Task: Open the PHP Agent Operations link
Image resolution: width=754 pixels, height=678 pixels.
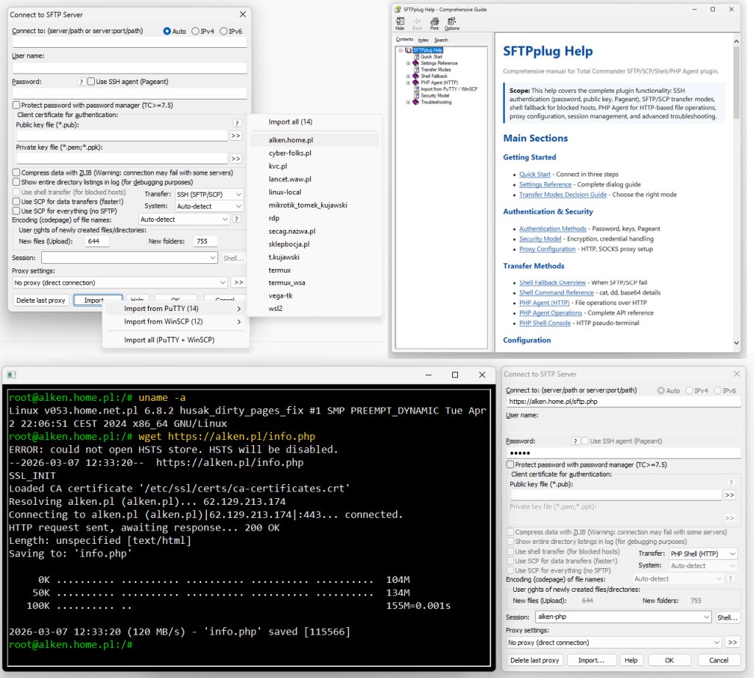Action: pyautogui.click(x=550, y=312)
